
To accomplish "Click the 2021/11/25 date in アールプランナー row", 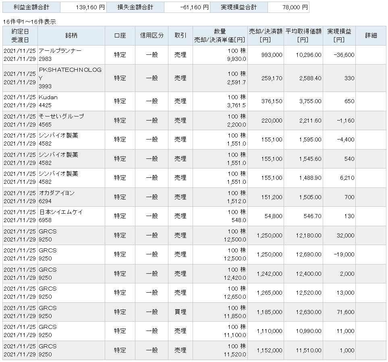I will [20, 51].
